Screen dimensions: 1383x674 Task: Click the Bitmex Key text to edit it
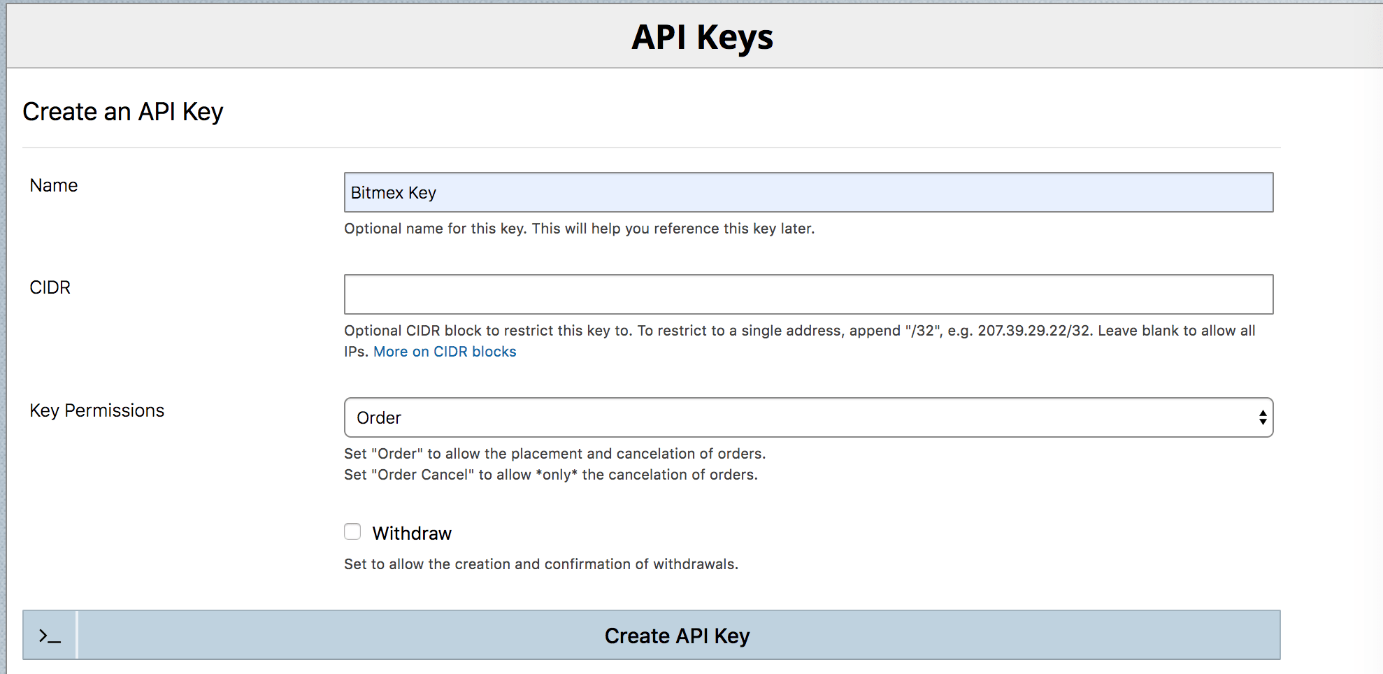(394, 192)
